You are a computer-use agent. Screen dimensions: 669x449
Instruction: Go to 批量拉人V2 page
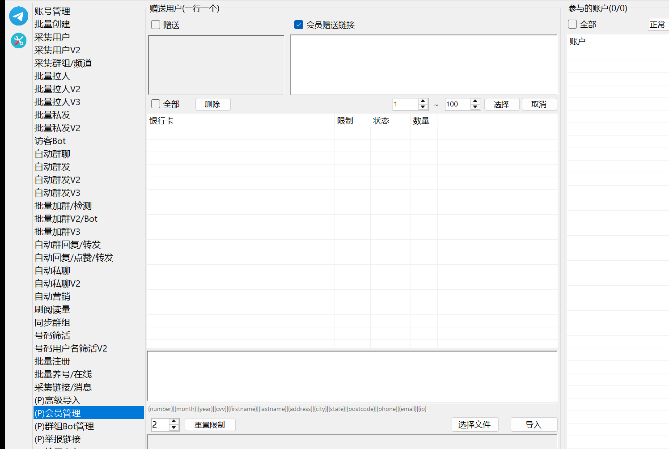[57, 89]
